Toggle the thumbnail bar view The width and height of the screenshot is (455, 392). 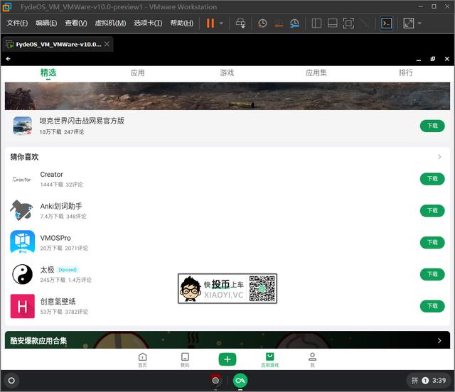click(x=333, y=23)
